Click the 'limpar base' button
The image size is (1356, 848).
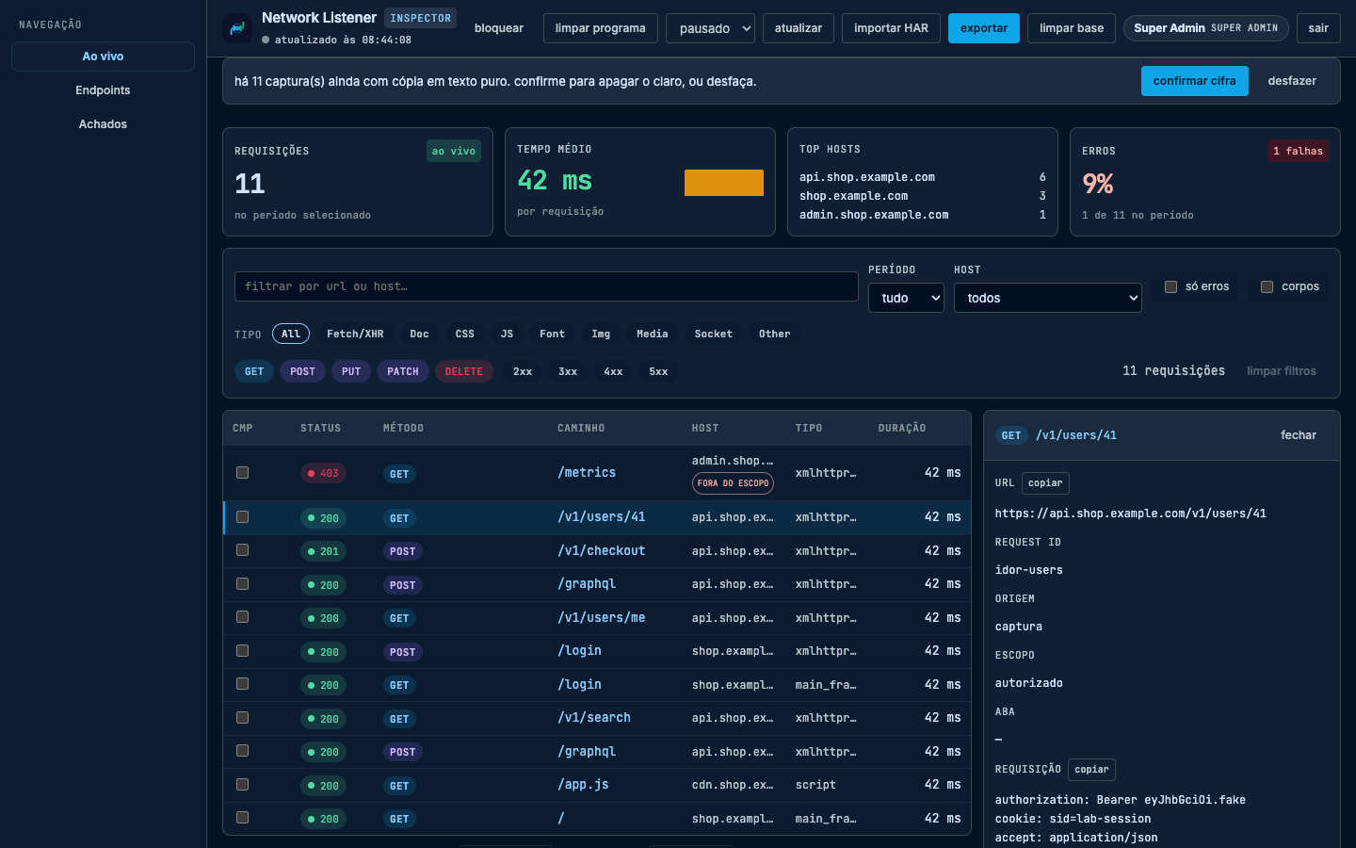pyautogui.click(x=1072, y=28)
